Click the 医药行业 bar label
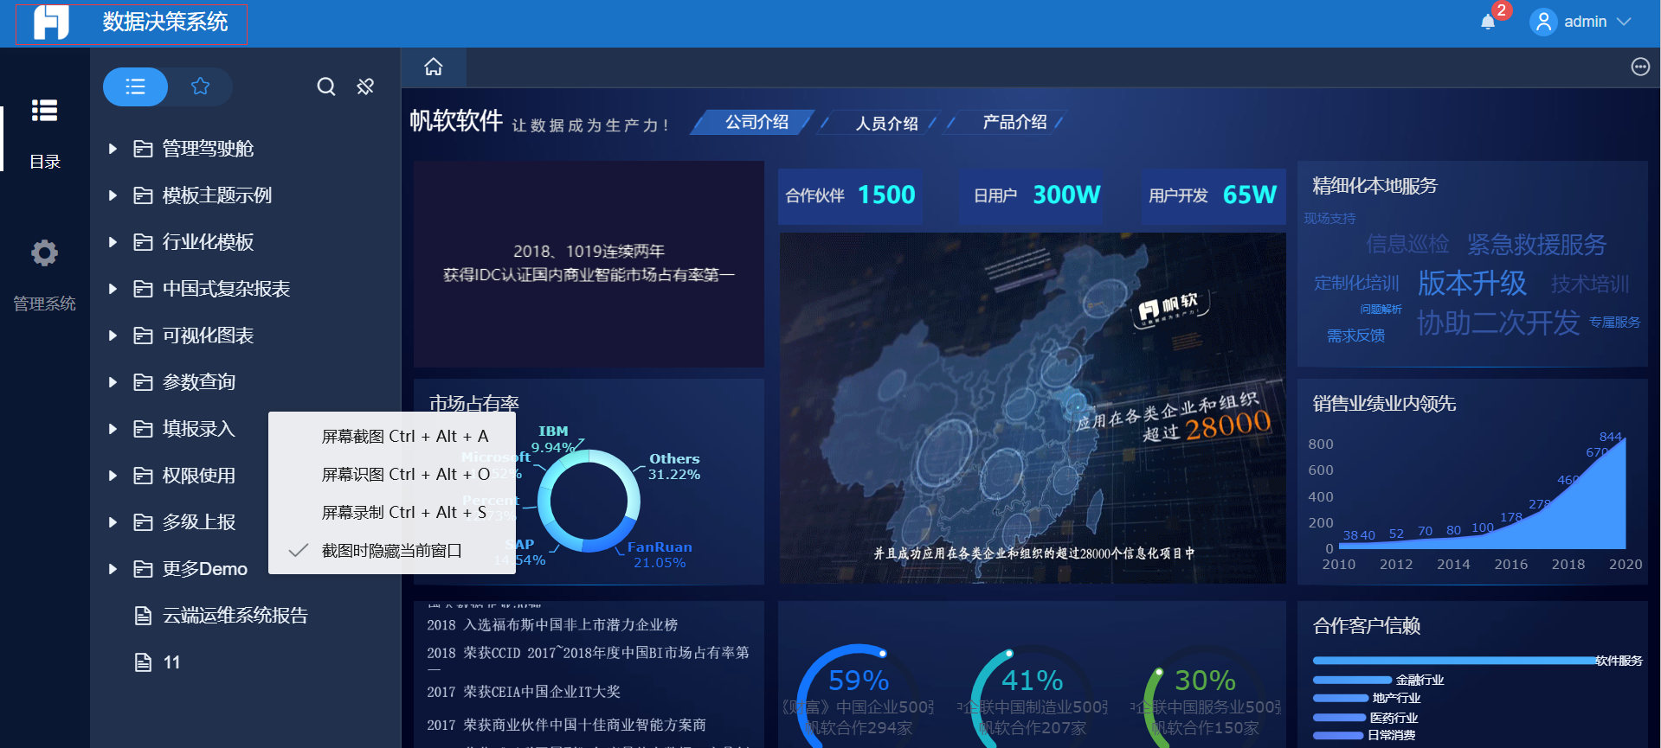The height and width of the screenshot is (748, 1661). pos(1394,718)
